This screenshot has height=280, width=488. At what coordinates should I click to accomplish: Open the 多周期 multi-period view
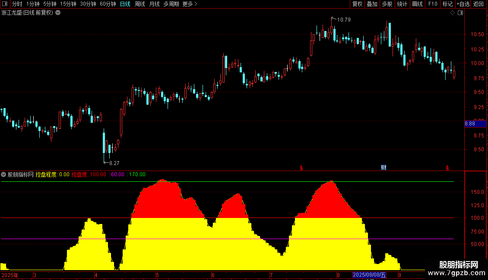pyautogui.click(x=171, y=4)
